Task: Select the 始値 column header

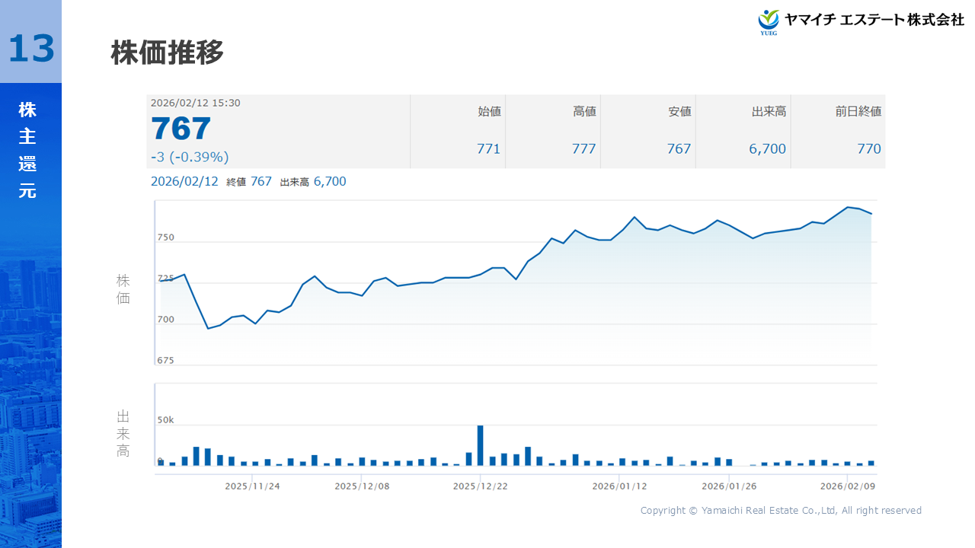Action: point(489,111)
